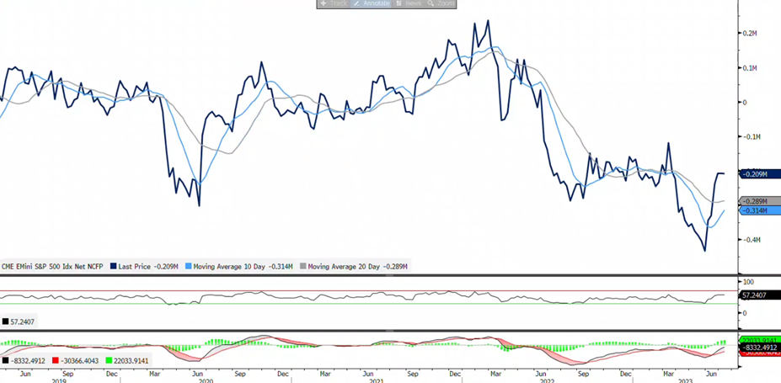Click the dark blue Last Price legend swatch

click(114, 267)
